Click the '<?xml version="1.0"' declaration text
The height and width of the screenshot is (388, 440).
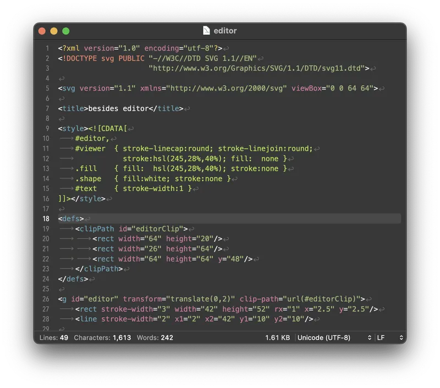click(x=99, y=48)
